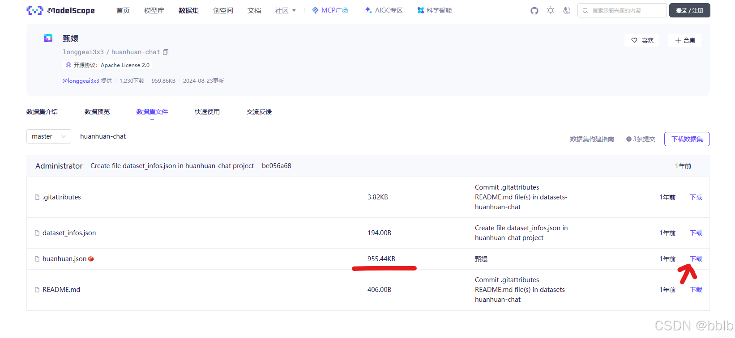
Task: Click the search input box
Action: 622,10
